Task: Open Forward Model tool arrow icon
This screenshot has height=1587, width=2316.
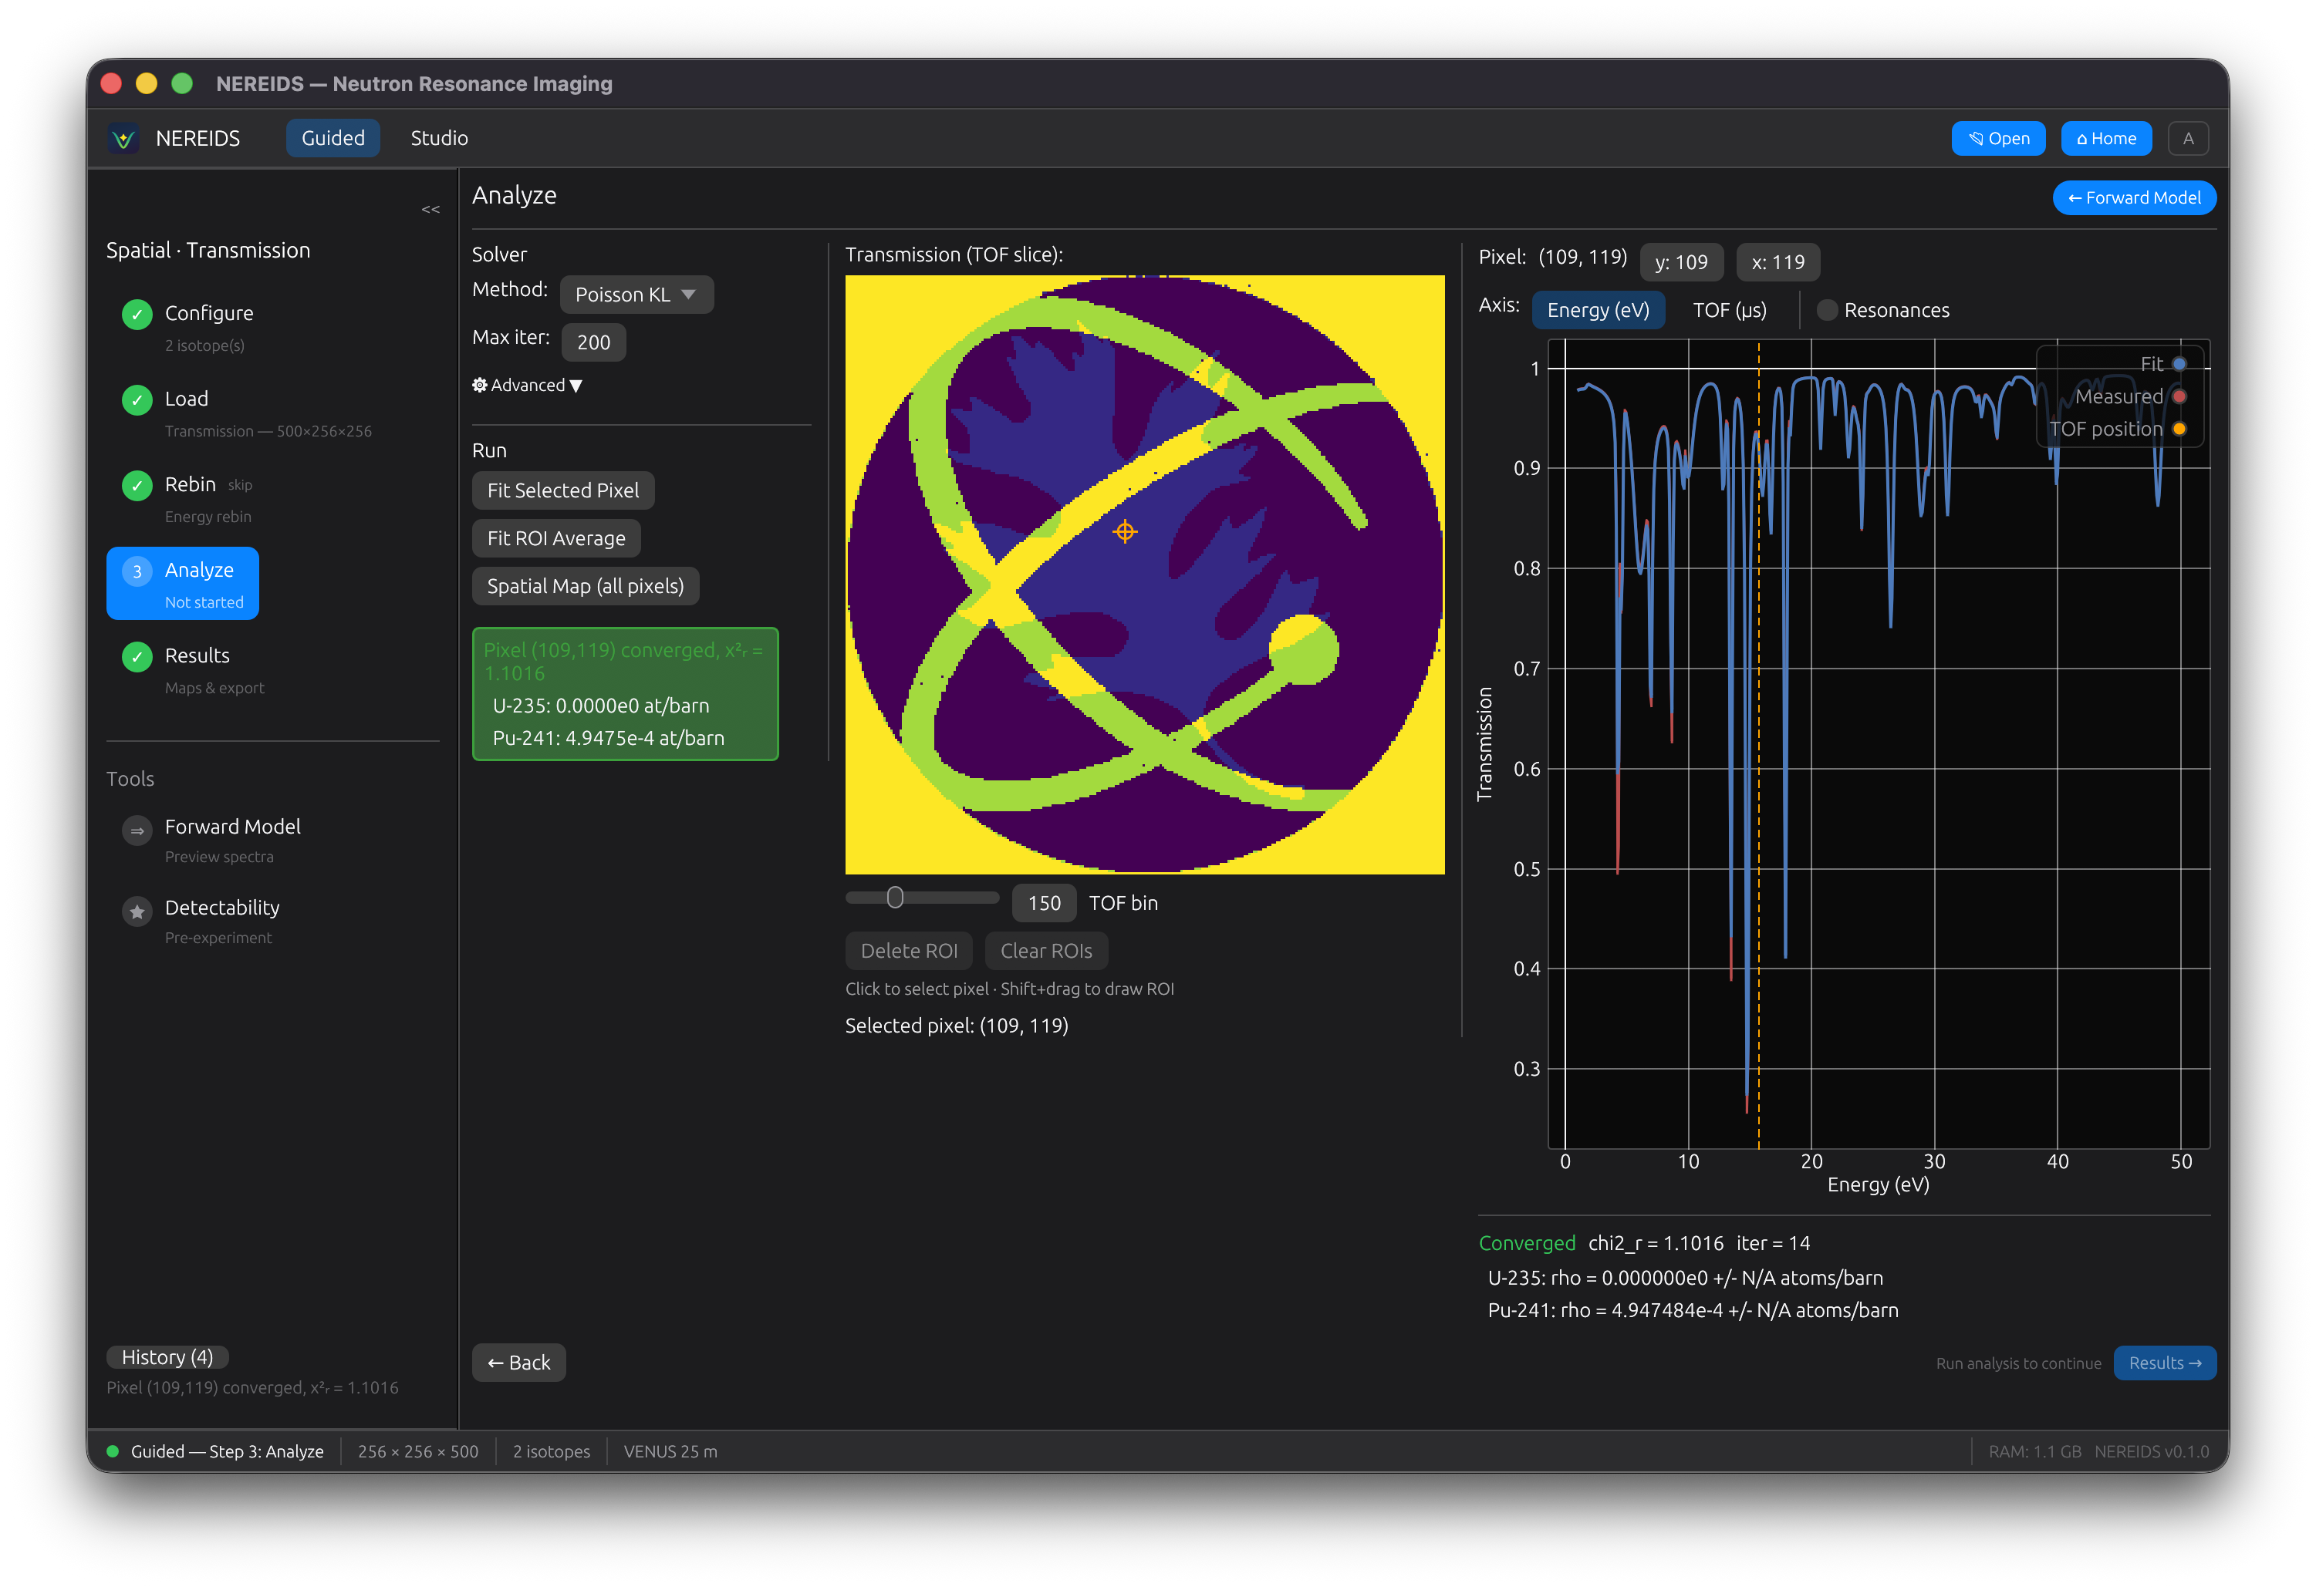Action: (x=137, y=830)
